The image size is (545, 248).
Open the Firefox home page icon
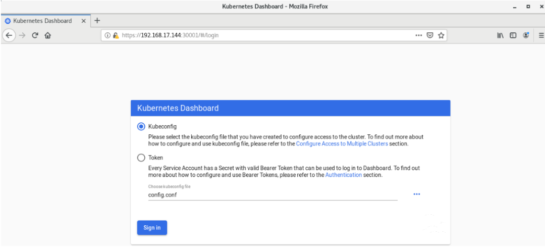pos(48,35)
